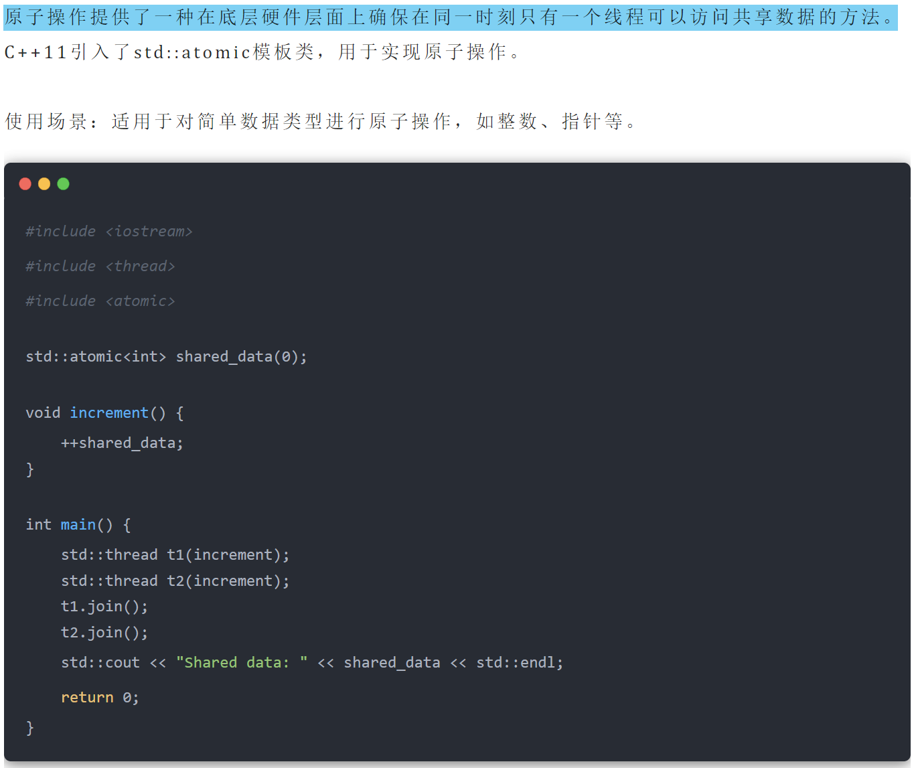This screenshot has width=914, height=768.
Task: Click the 'void increment() {' line
Action: tap(104, 412)
